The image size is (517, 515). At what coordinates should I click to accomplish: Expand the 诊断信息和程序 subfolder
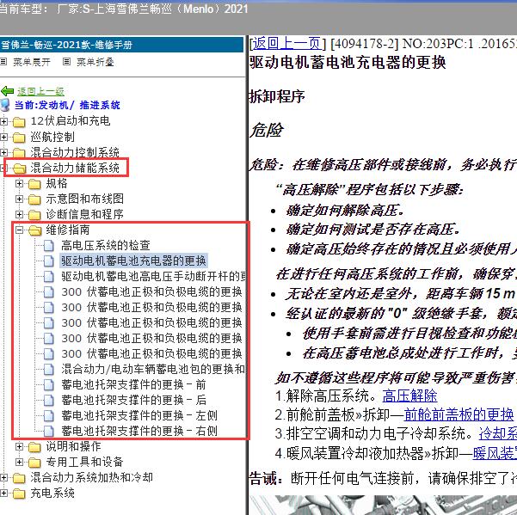(x=19, y=214)
